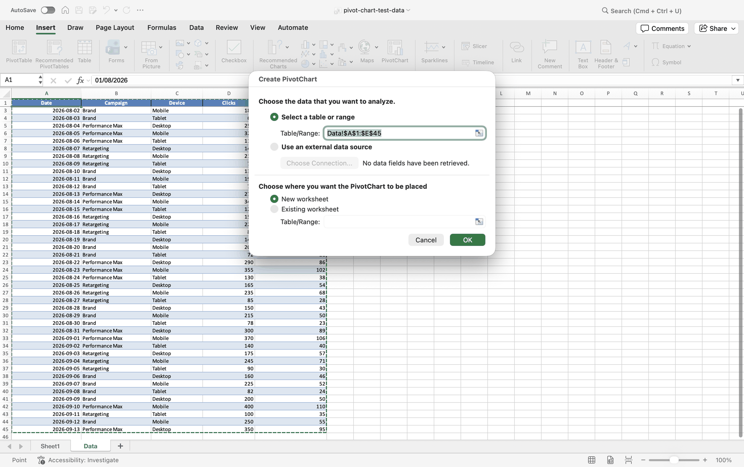Open the Sparklines dropdown arrow
The image size is (744, 467).
(x=444, y=47)
